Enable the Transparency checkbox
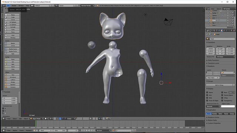The width and height of the screenshot is (237, 133). [222, 100]
